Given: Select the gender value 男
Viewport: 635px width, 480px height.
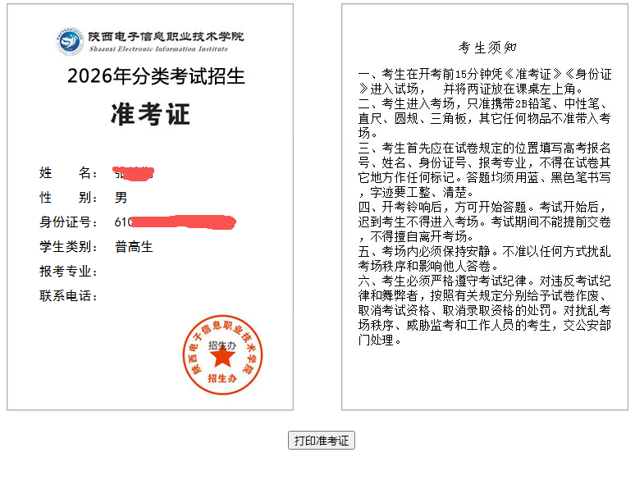Looking at the screenshot, I should (121, 198).
